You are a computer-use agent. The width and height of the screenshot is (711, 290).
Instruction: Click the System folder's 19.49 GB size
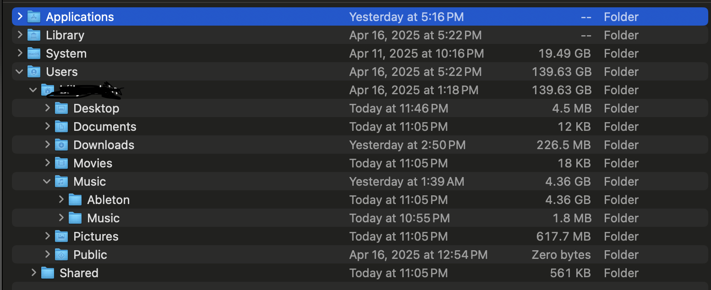coord(564,54)
